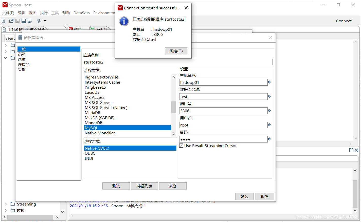Click the 特征列表 button
Image resolution: width=361 pixels, height=222 pixels.
coord(145,186)
